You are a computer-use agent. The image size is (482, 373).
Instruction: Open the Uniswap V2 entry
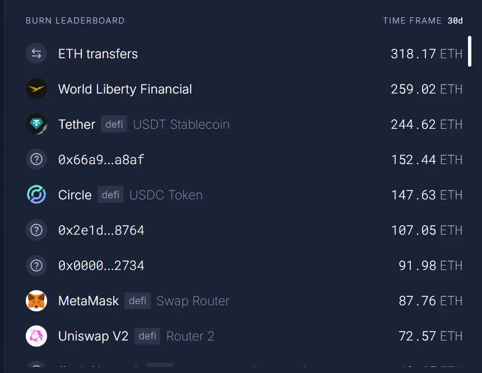point(93,336)
